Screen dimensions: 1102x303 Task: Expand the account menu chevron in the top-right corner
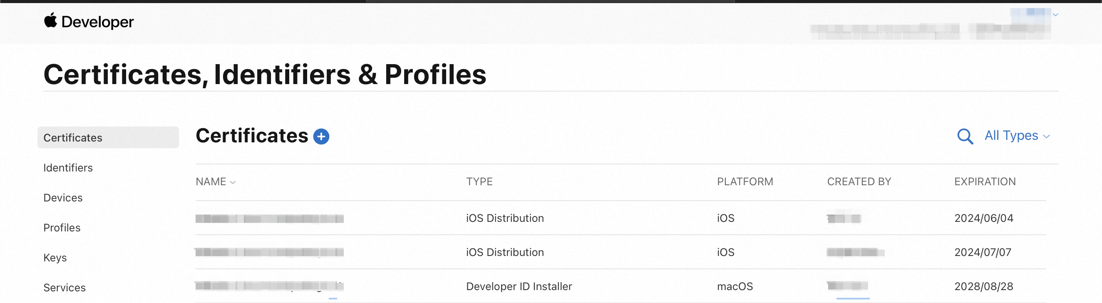[x=1055, y=15]
